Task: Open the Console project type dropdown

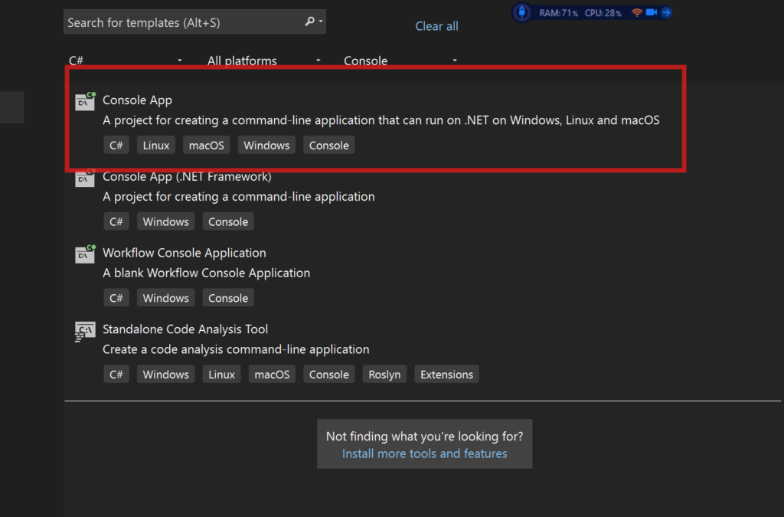Action: click(400, 61)
